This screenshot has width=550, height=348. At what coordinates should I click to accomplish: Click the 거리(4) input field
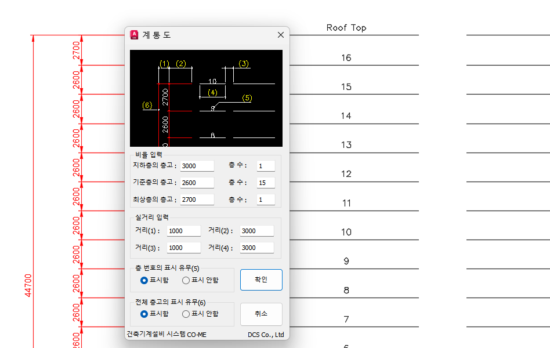click(x=256, y=248)
